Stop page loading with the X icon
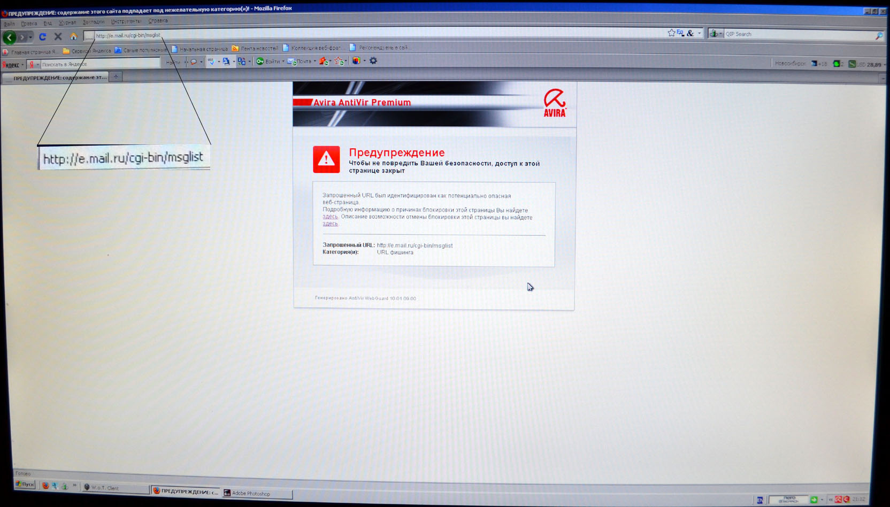Image resolution: width=890 pixels, height=507 pixels. click(x=58, y=36)
